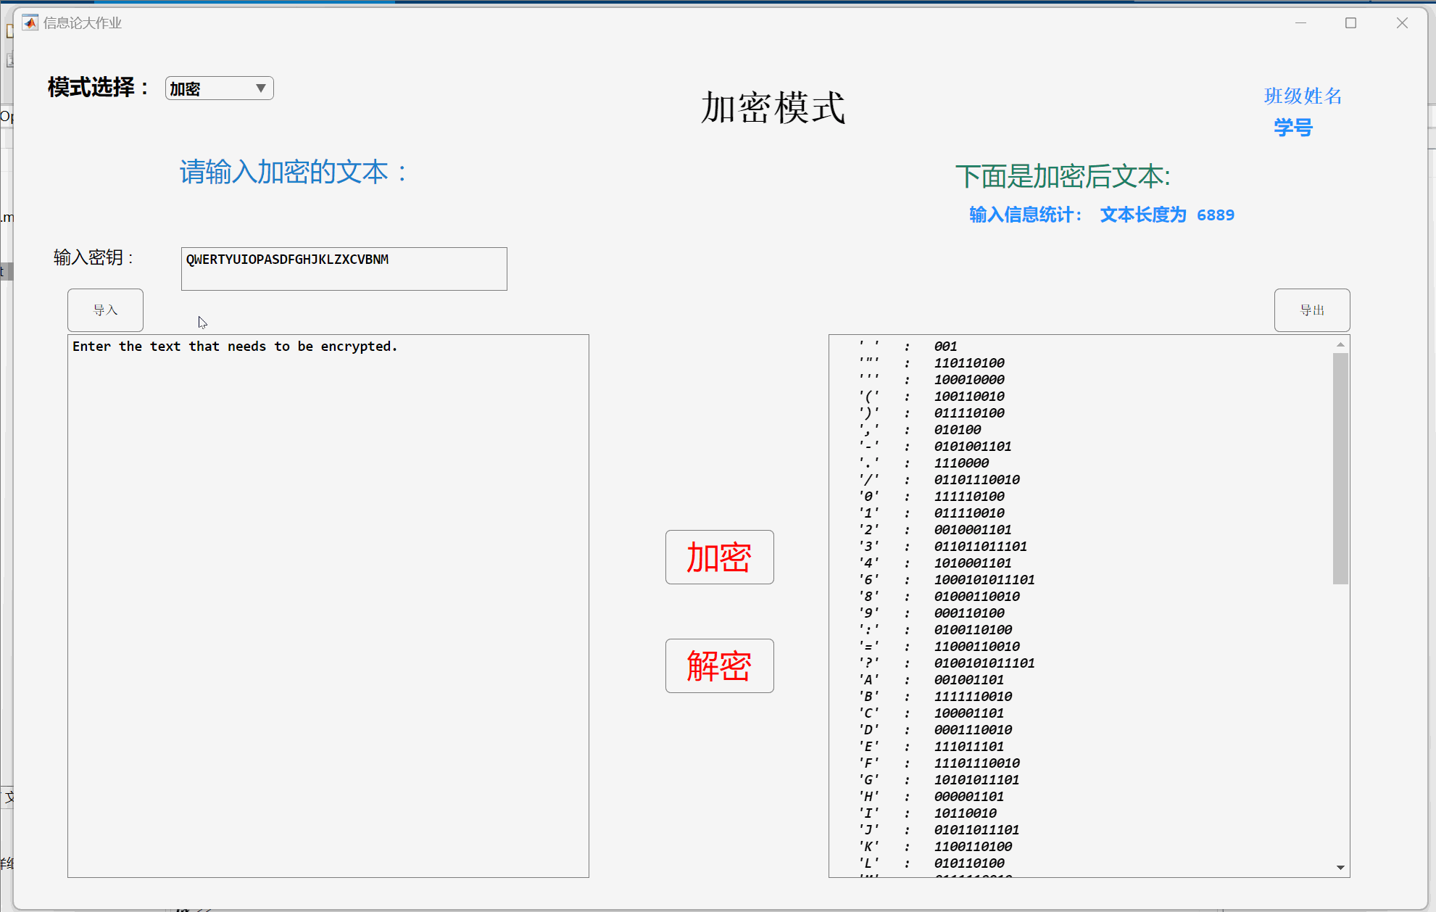Click inside the 输入密钥 key field
Image resolution: width=1436 pixels, height=912 pixels.
(344, 269)
